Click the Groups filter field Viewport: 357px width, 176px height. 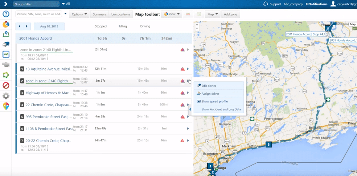[36, 4]
